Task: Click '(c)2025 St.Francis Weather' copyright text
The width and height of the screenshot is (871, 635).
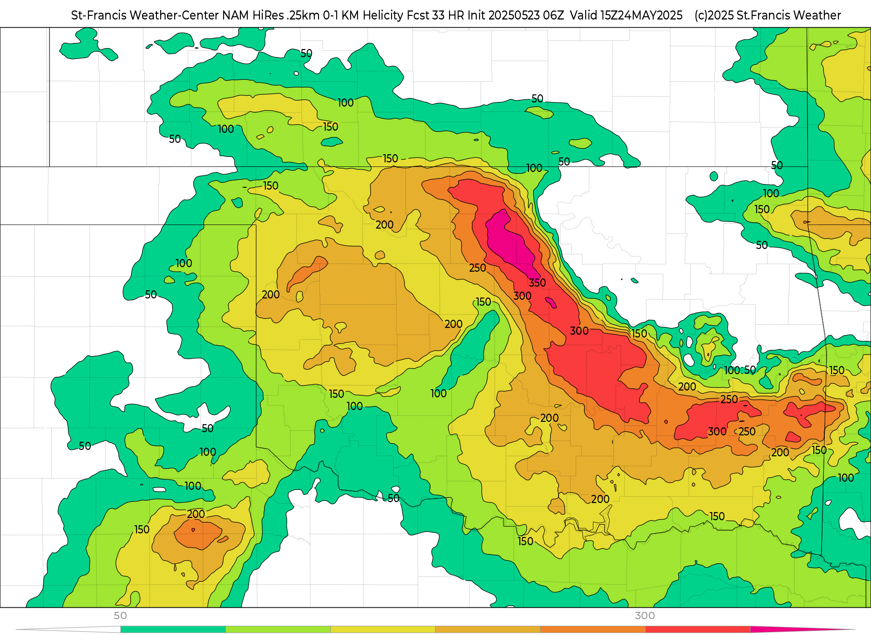Action: 768,15
